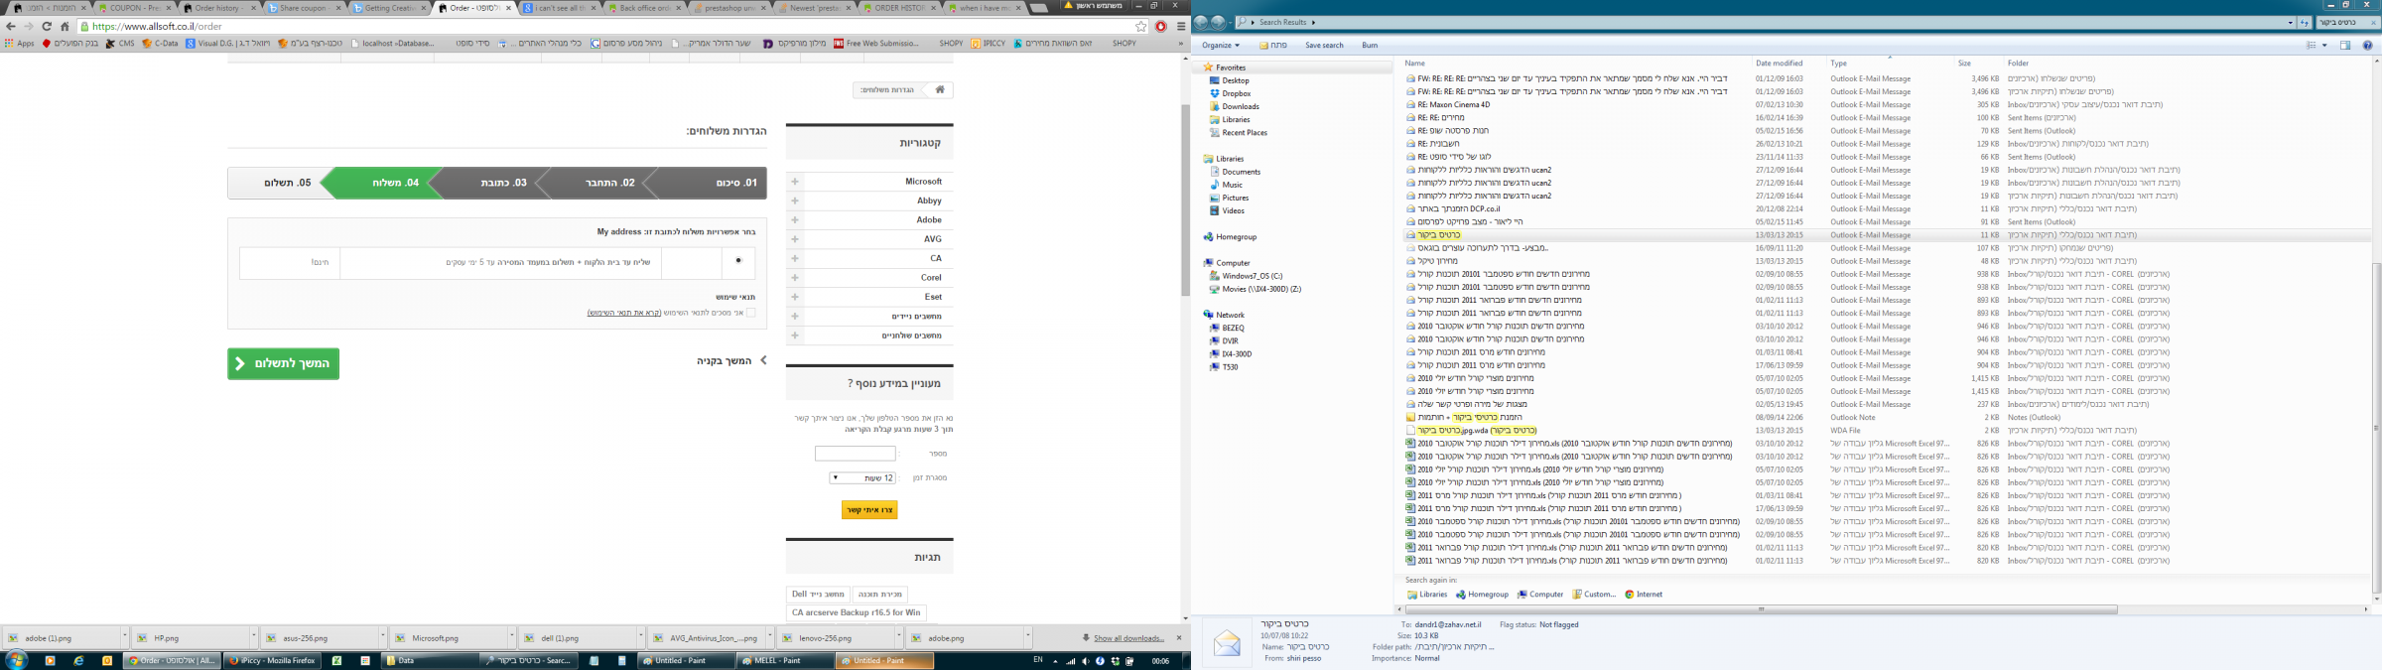Click Show all downloads link
Viewport: 2382px width, 670px height.
[1129, 638]
